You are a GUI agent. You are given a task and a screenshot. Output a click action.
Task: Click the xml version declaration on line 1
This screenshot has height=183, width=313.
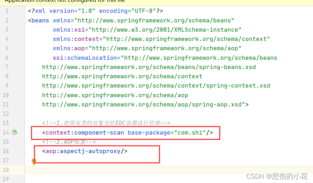coord(96,11)
